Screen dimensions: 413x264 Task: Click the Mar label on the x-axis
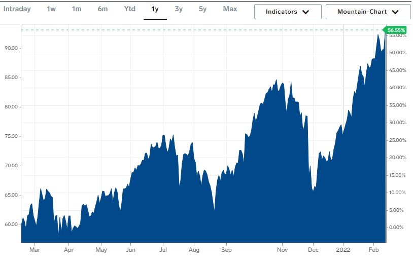click(x=35, y=250)
